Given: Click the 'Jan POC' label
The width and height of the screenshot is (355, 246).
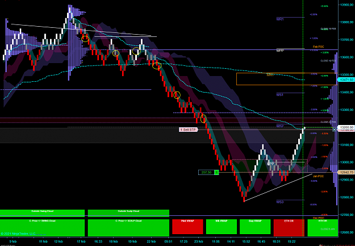Looking at the screenshot, I should pos(318,176).
